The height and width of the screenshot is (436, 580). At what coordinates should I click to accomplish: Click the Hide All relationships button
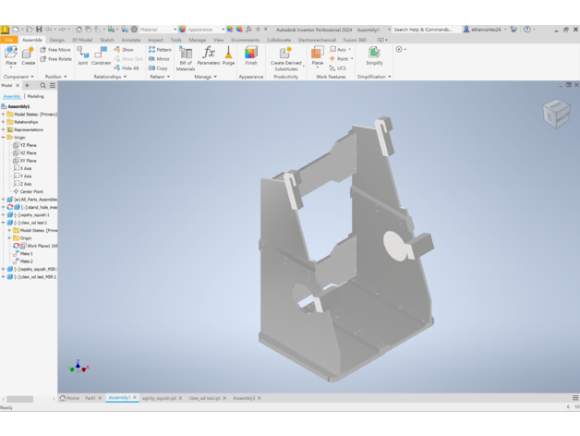127,67
